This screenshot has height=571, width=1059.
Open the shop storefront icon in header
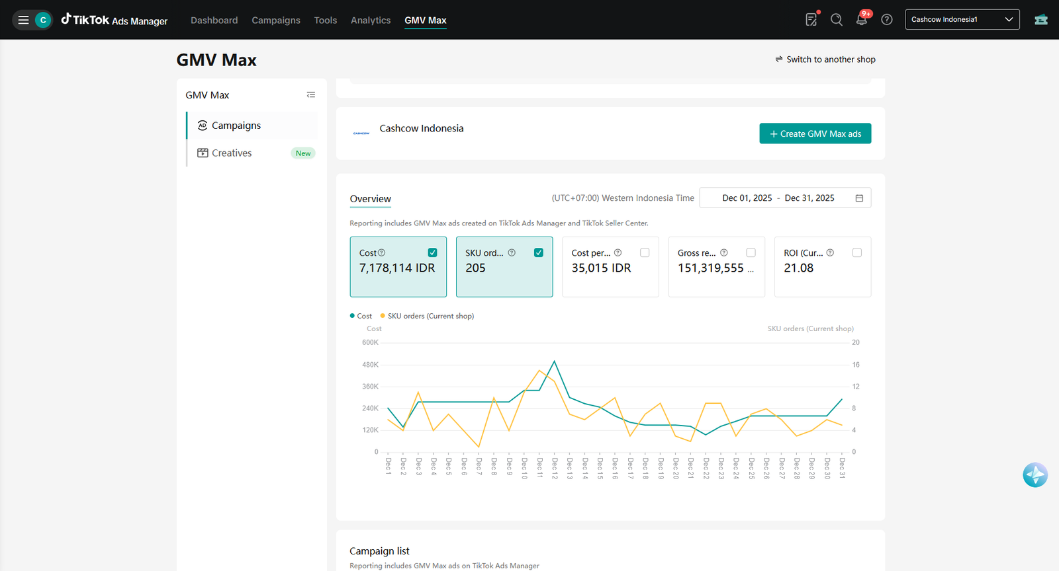click(x=1041, y=20)
